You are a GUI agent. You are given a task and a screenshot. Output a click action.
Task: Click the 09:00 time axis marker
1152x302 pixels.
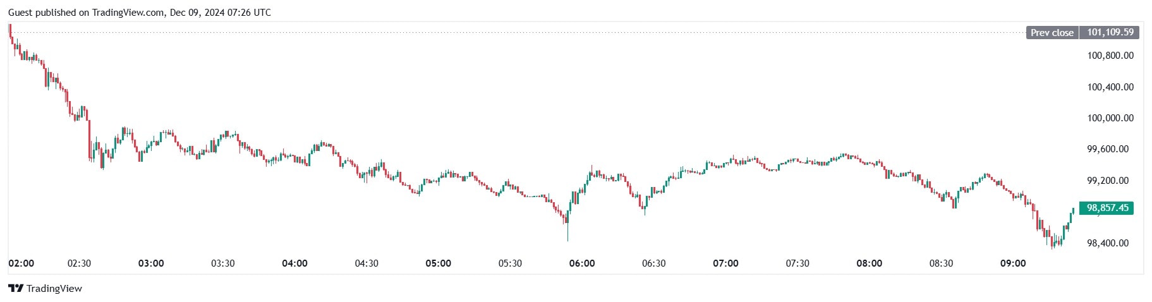[x=1013, y=263]
